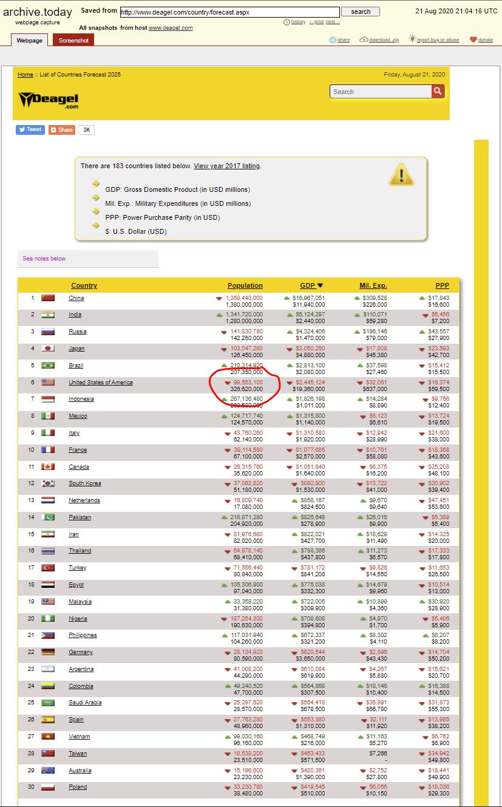
Task: Click the China flag icon
Action: click(x=48, y=298)
